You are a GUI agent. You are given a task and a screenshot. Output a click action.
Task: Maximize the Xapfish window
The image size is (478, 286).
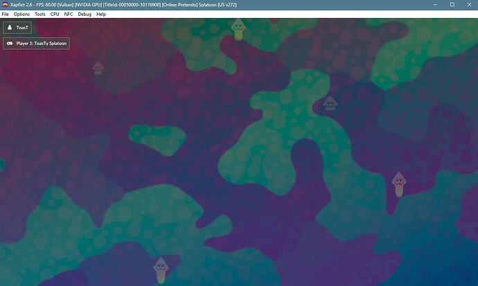(x=452, y=5)
